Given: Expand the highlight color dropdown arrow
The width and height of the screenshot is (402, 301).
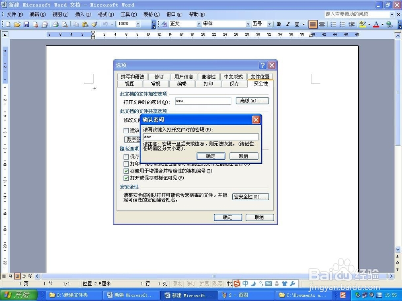Looking at the screenshot, I should (369, 24).
